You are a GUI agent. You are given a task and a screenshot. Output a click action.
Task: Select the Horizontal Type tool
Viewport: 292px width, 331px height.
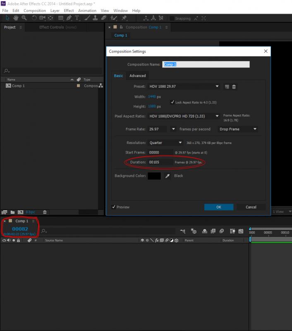pos(77,18)
